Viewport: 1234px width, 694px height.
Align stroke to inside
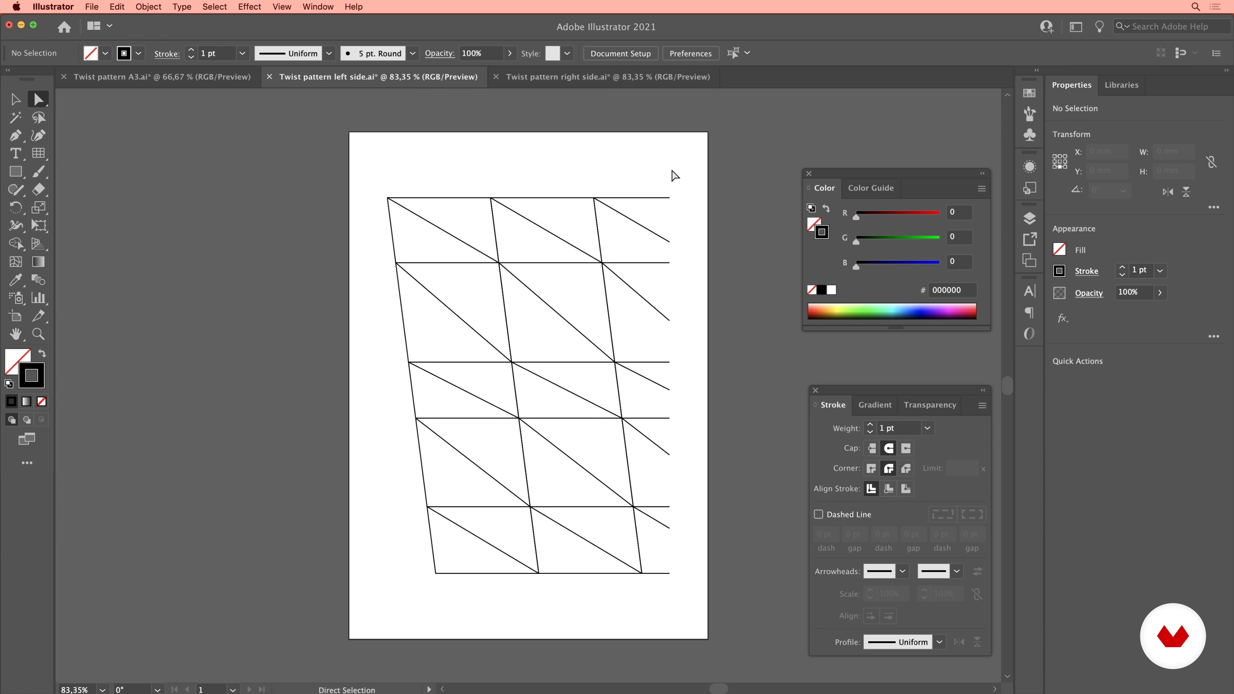(x=889, y=488)
